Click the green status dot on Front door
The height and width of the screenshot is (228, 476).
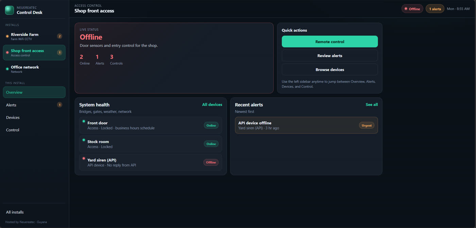click(84, 121)
